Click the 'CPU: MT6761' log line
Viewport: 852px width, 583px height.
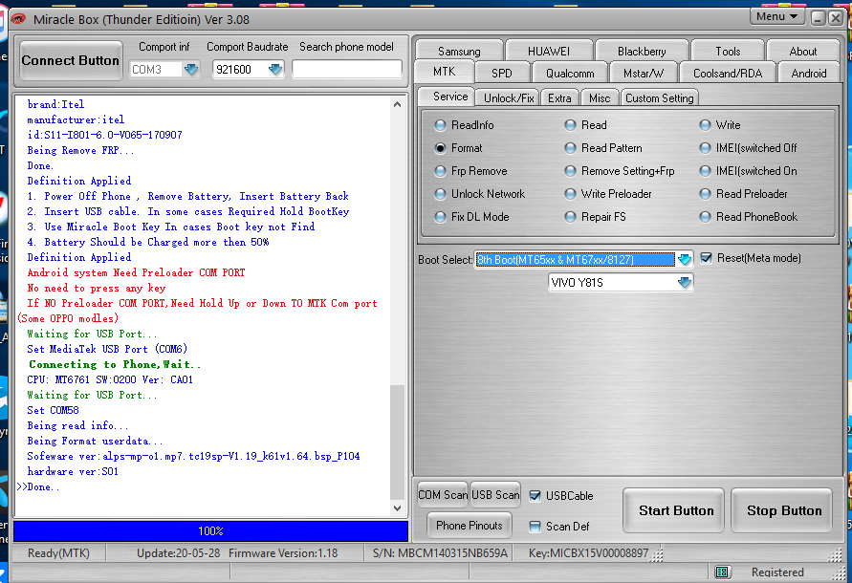click(110, 379)
